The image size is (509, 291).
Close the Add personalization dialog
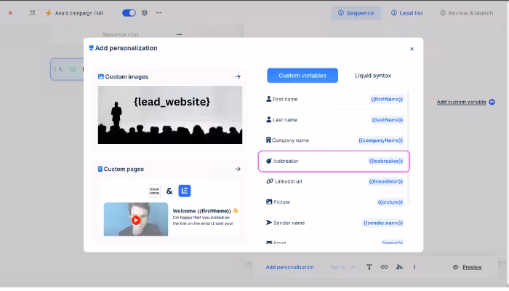[412, 49]
